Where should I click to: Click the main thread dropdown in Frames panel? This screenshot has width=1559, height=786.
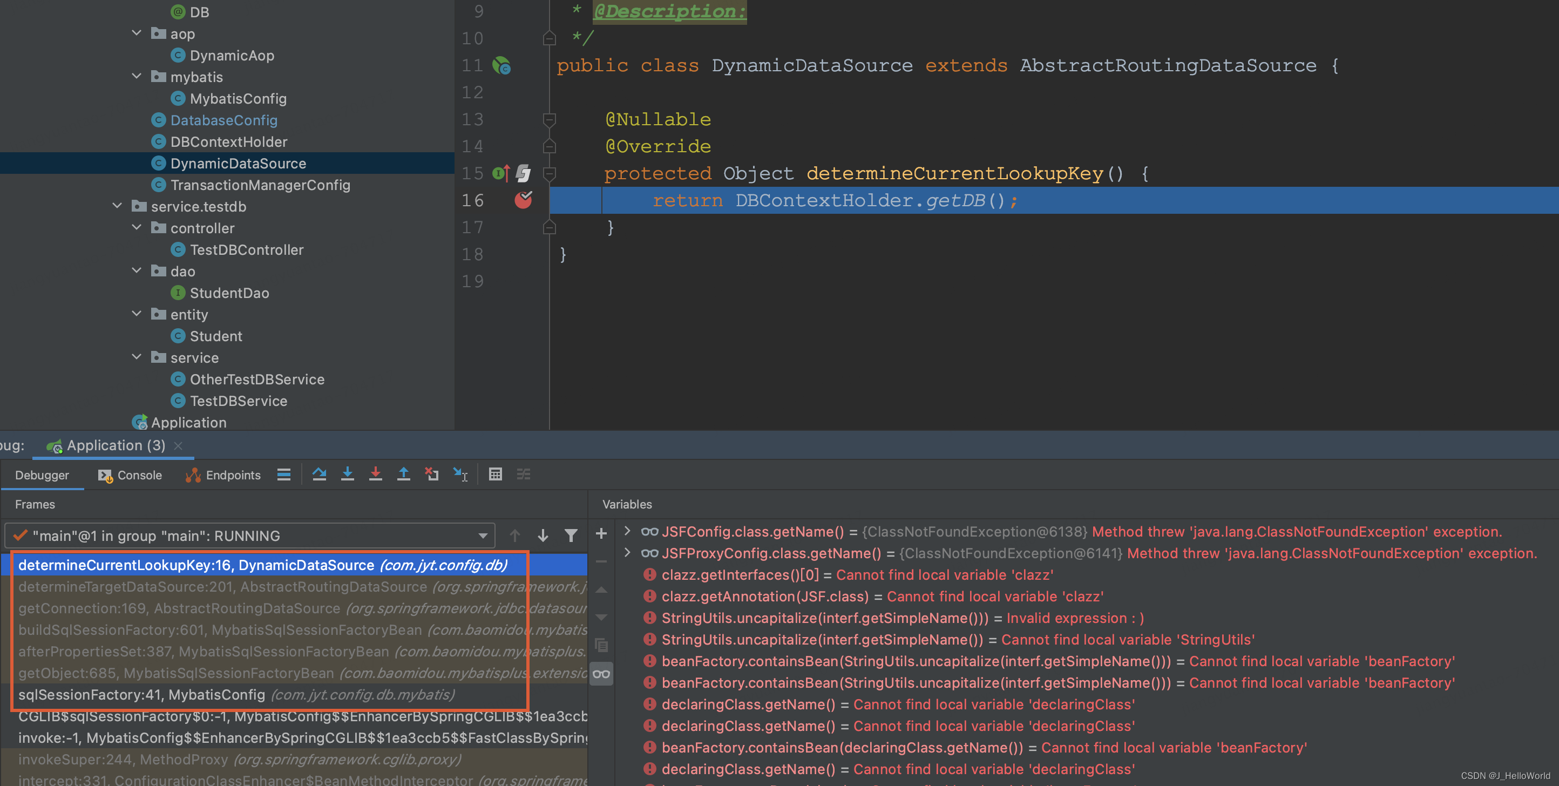coord(247,536)
